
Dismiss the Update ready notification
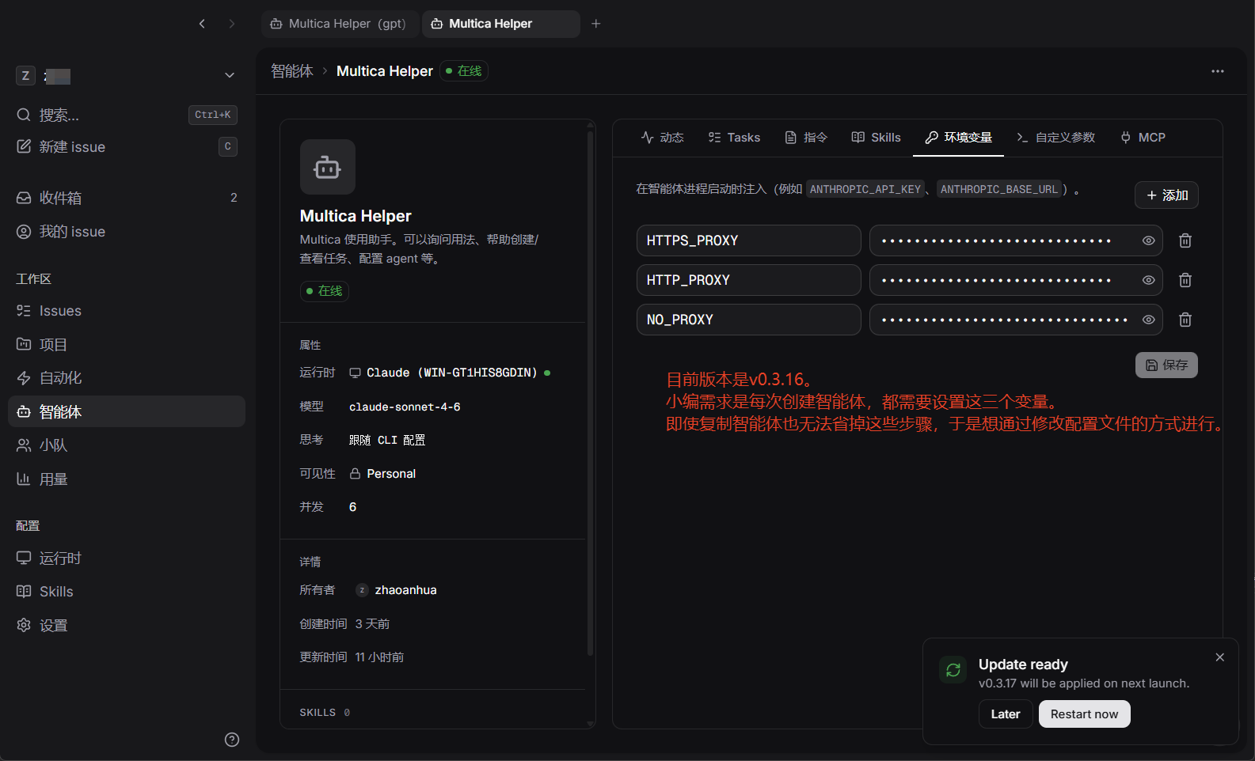(x=1220, y=657)
